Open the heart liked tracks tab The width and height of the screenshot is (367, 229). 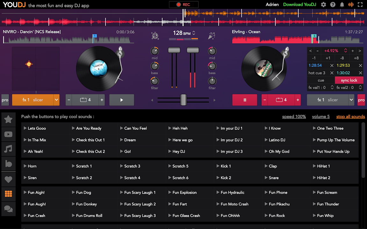click(x=8, y=179)
